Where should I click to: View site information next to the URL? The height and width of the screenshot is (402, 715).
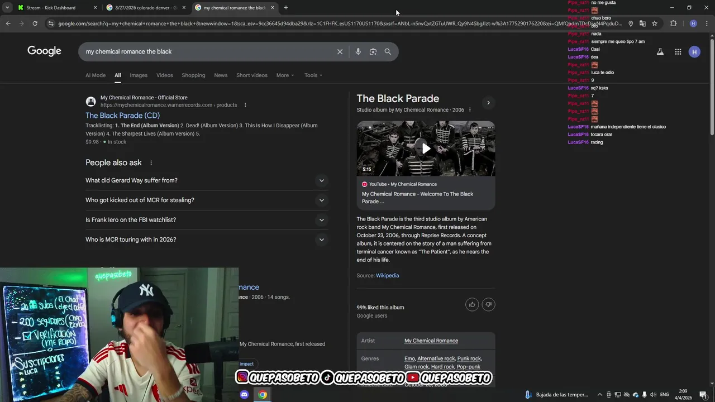point(51,23)
